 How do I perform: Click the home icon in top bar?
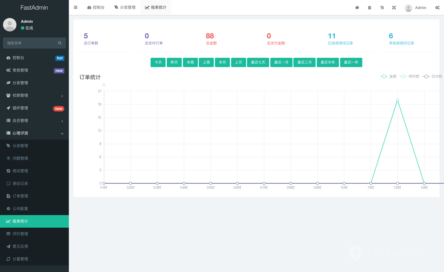tap(357, 8)
